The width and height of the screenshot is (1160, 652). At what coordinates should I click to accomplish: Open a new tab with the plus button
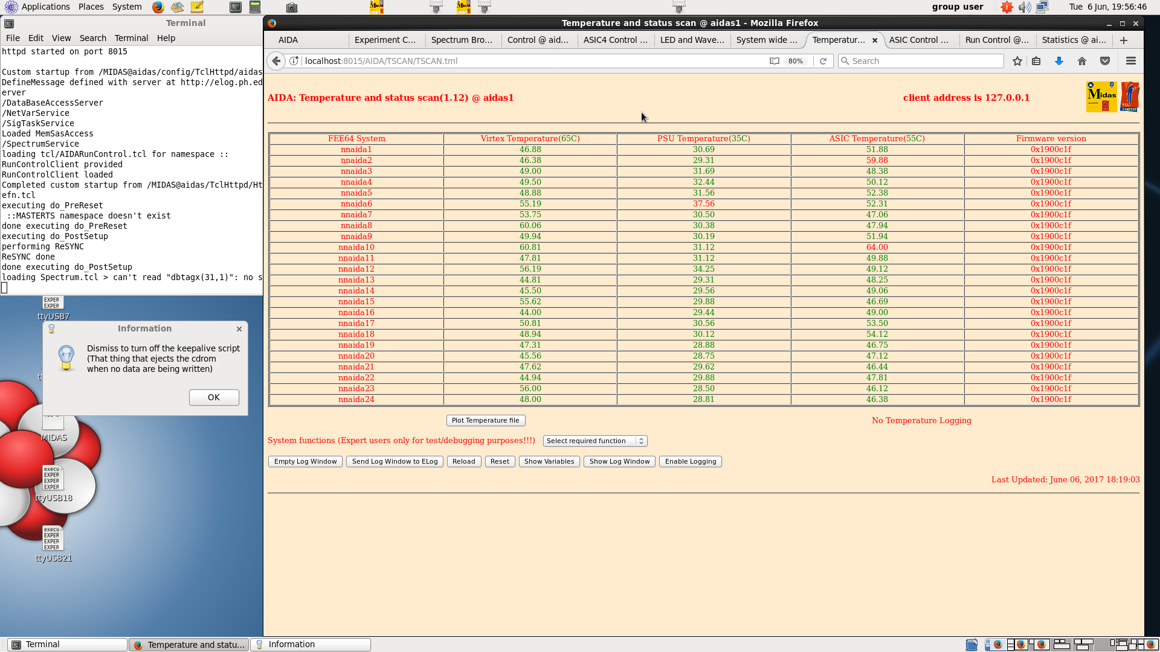click(1124, 40)
